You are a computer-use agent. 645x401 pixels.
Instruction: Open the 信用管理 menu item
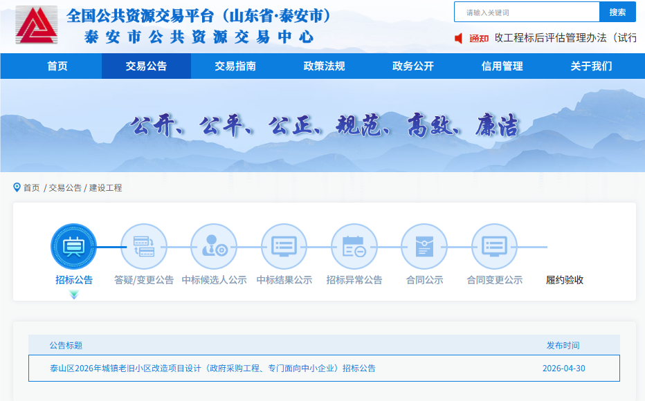coord(502,66)
